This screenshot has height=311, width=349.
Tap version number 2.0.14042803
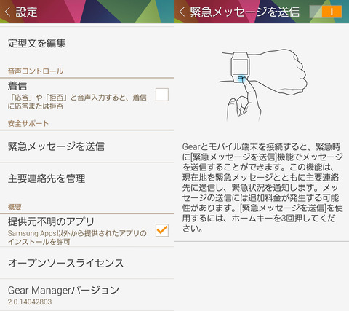point(30,302)
